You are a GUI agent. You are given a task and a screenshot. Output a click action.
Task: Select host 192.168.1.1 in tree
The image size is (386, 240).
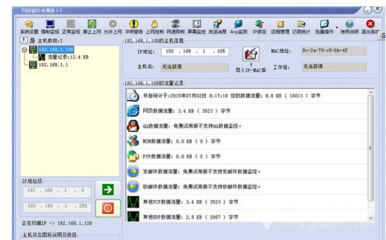pyautogui.click(x=53, y=65)
